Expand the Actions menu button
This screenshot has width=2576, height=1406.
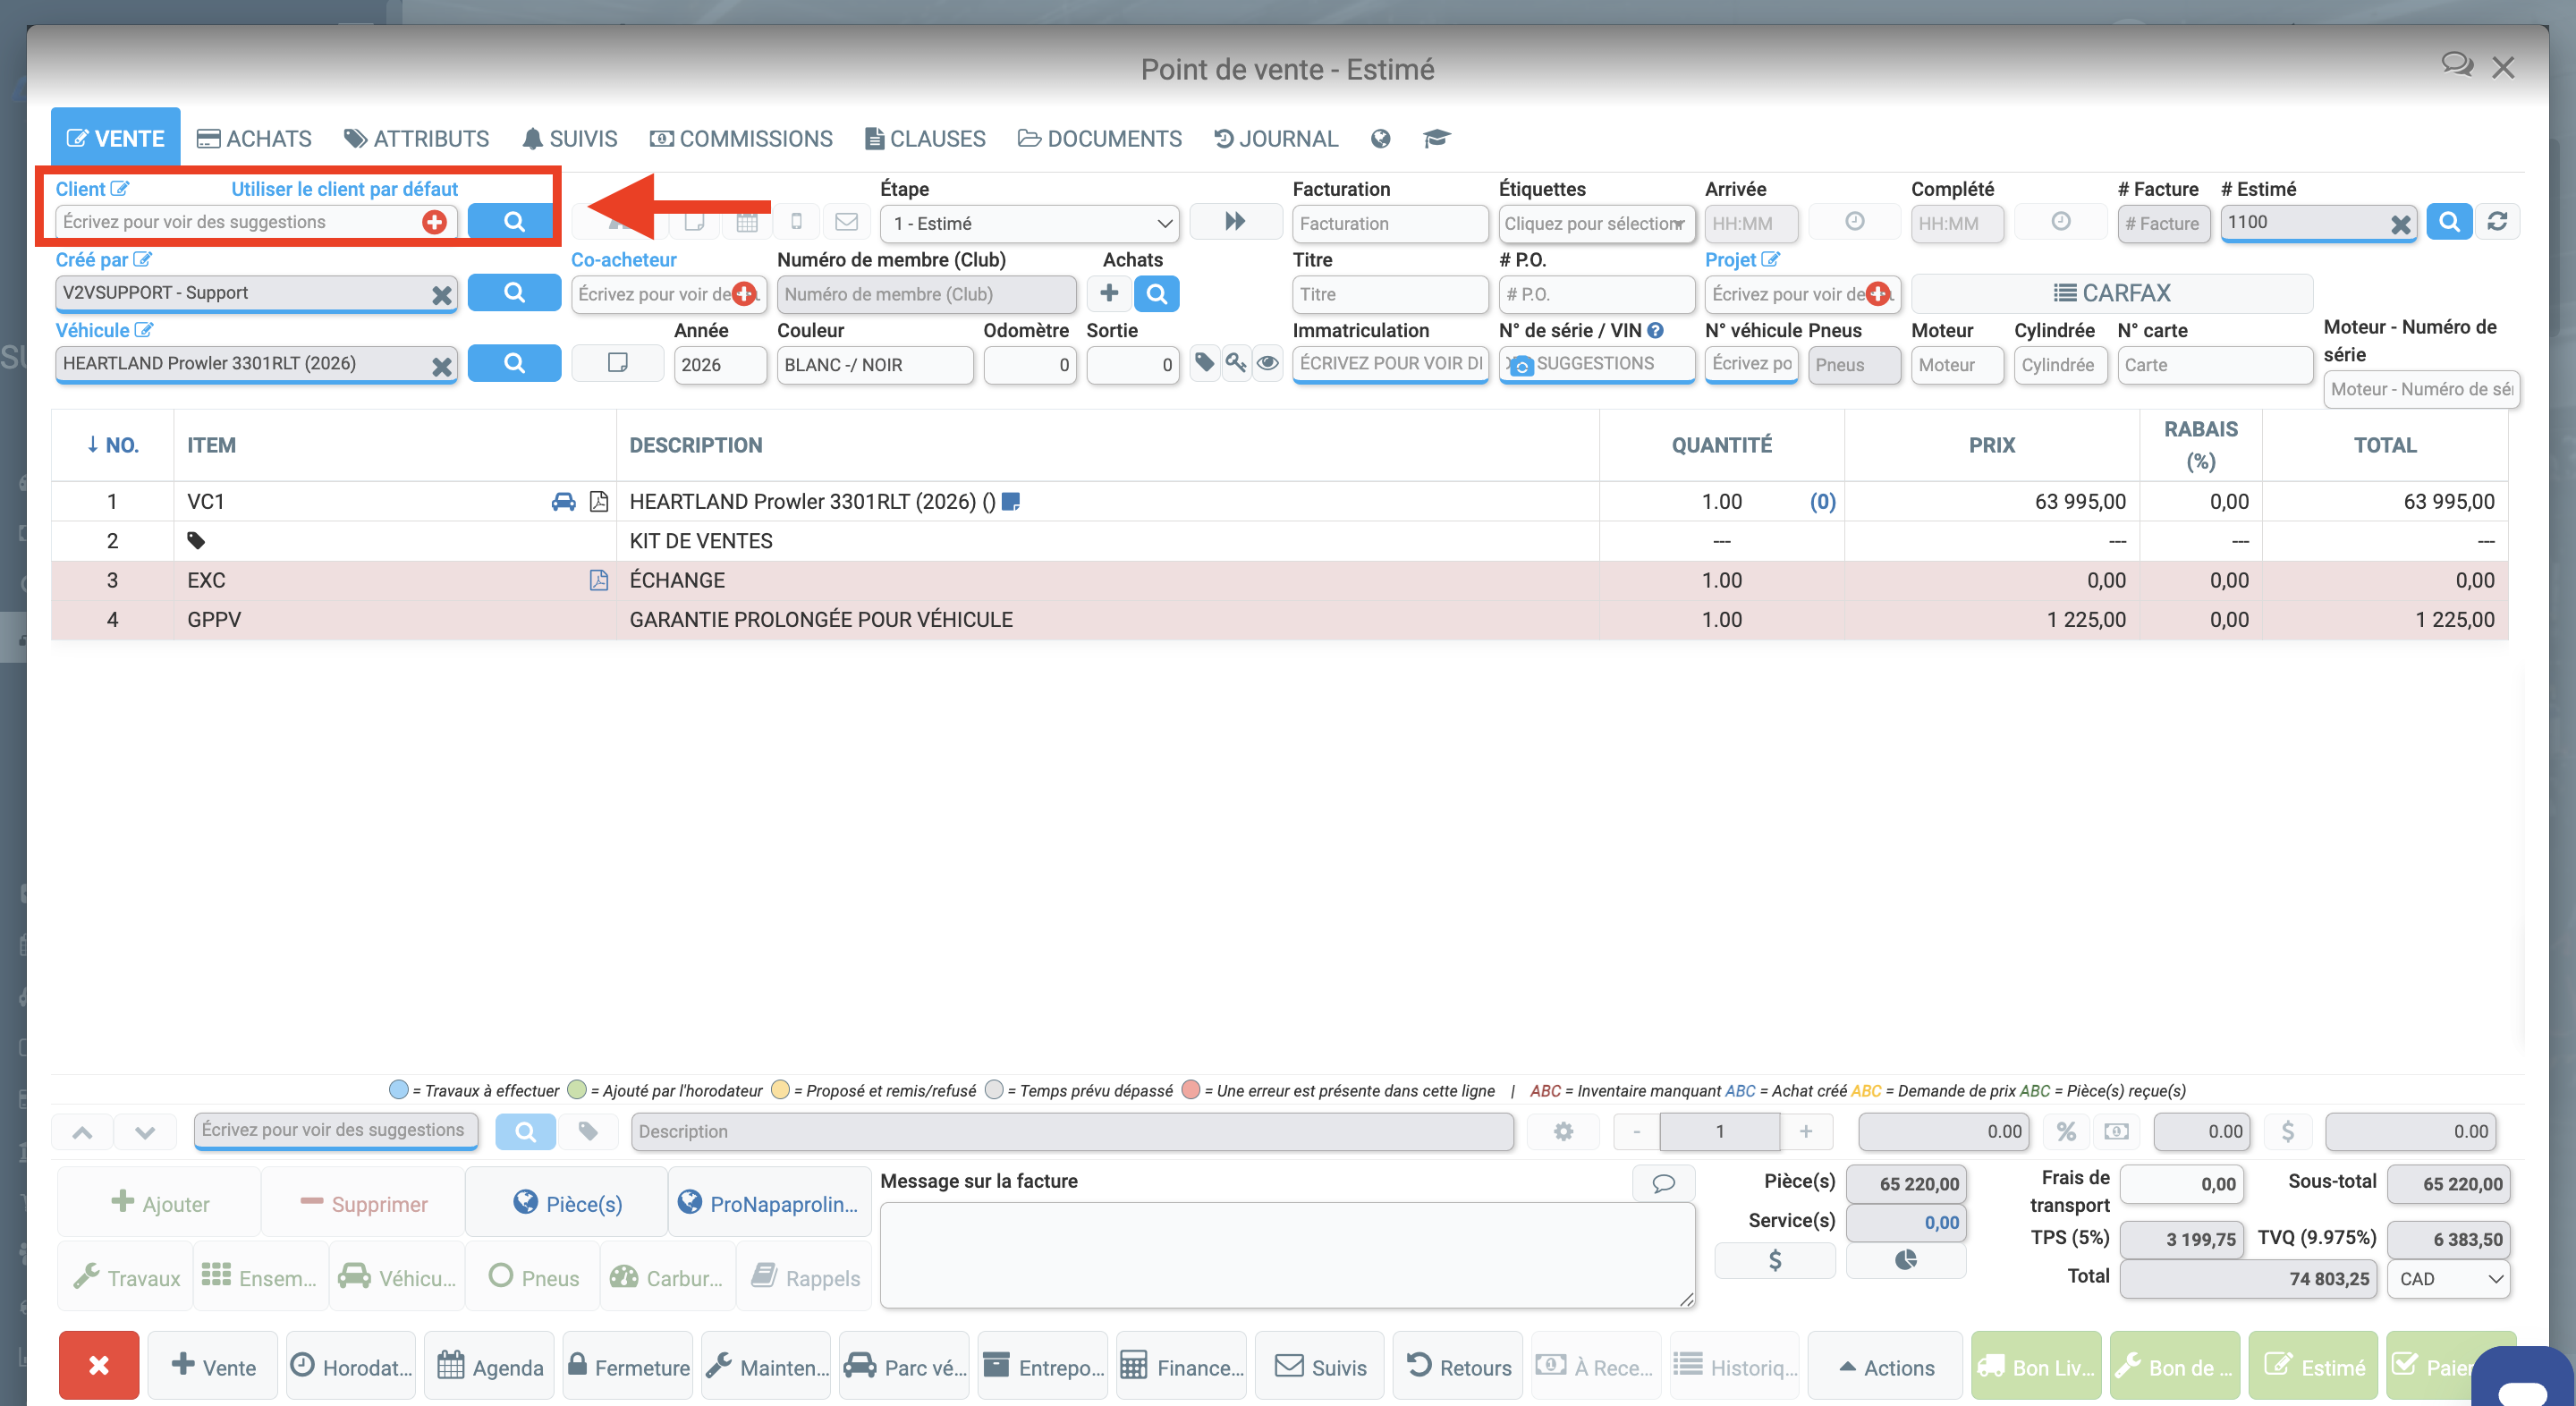coord(1887,1367)
